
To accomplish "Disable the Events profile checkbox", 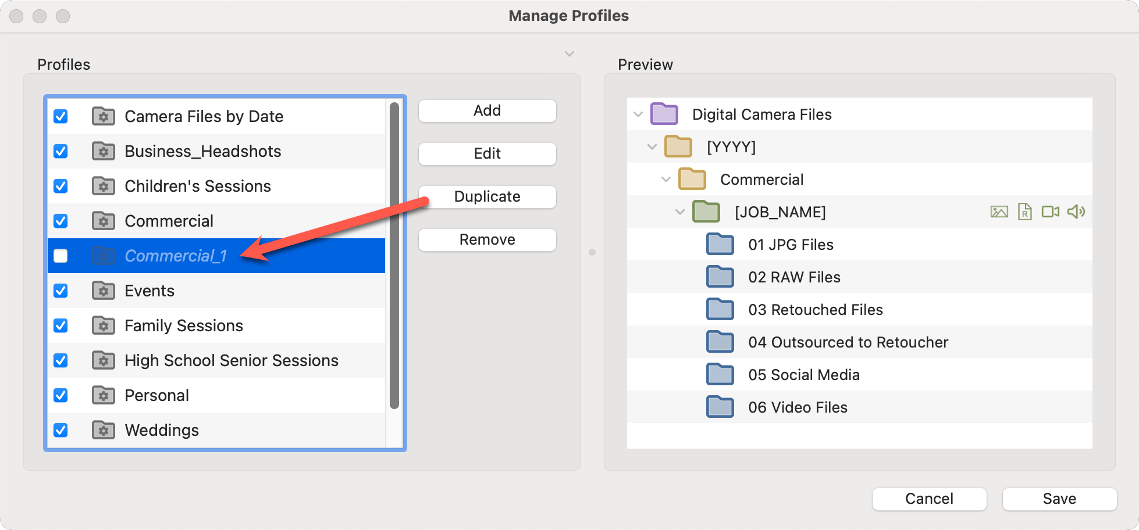I will (x=60, y=291).
